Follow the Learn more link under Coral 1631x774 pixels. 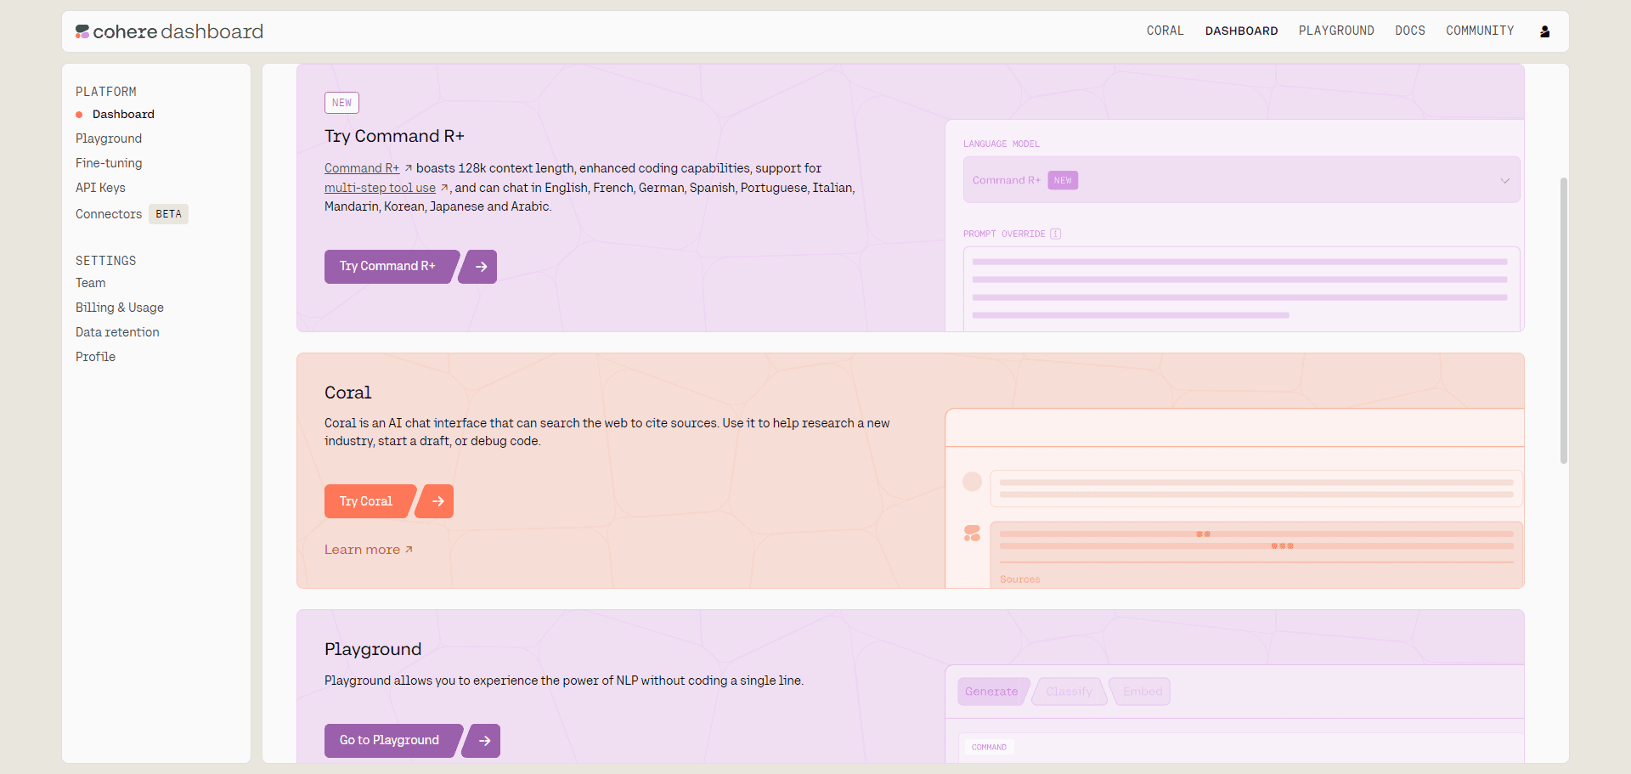pyautogui.click(x=369, y=550)
